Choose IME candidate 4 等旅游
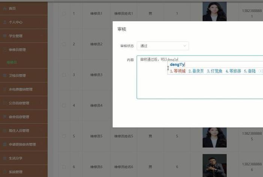The image size is (263, 177). (233, 71)
